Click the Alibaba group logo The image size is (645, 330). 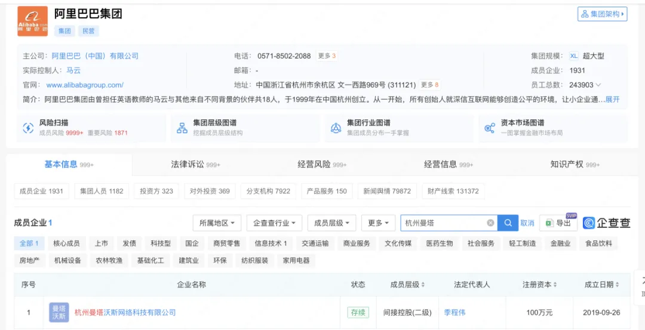[x=32, y=21]
